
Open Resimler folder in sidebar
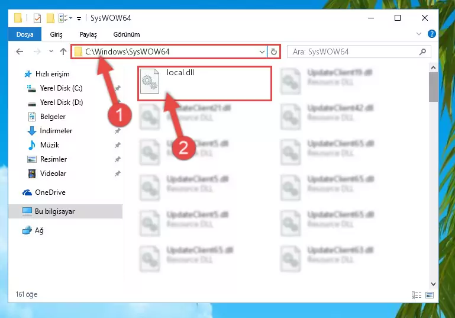pyautogui.click(x=54, y=159)
